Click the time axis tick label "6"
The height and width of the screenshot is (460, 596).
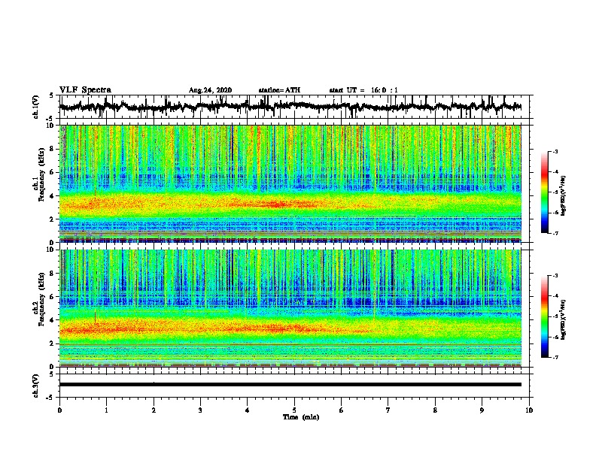(x=342, y=410)
